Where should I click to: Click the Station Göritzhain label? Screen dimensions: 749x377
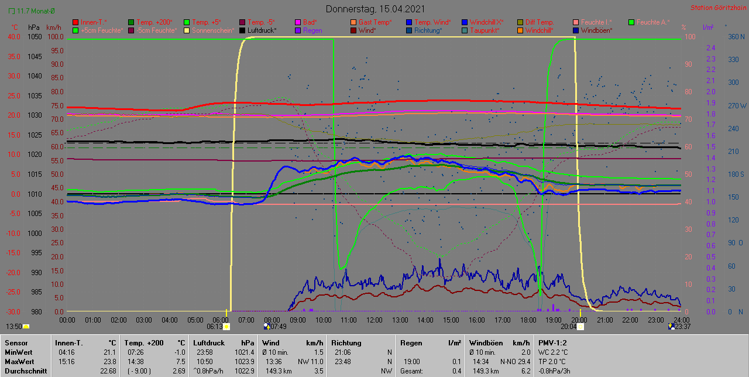tap(717, 8)
